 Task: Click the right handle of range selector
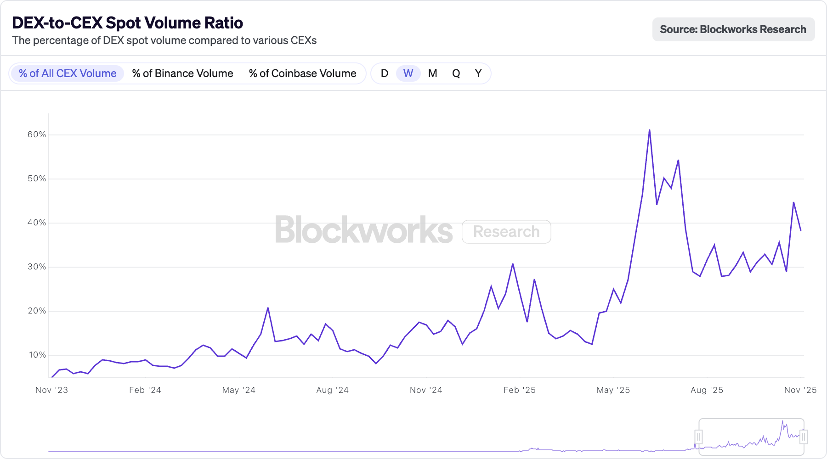pos(804,437)
